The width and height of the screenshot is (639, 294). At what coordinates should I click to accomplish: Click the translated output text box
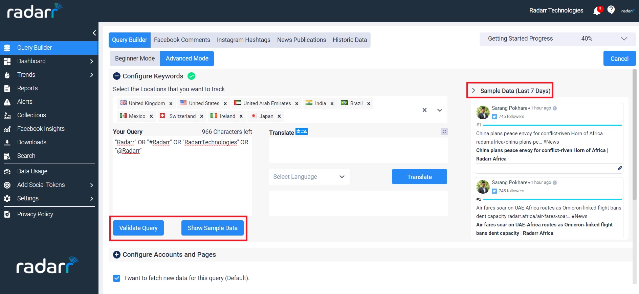pos(358,203)
